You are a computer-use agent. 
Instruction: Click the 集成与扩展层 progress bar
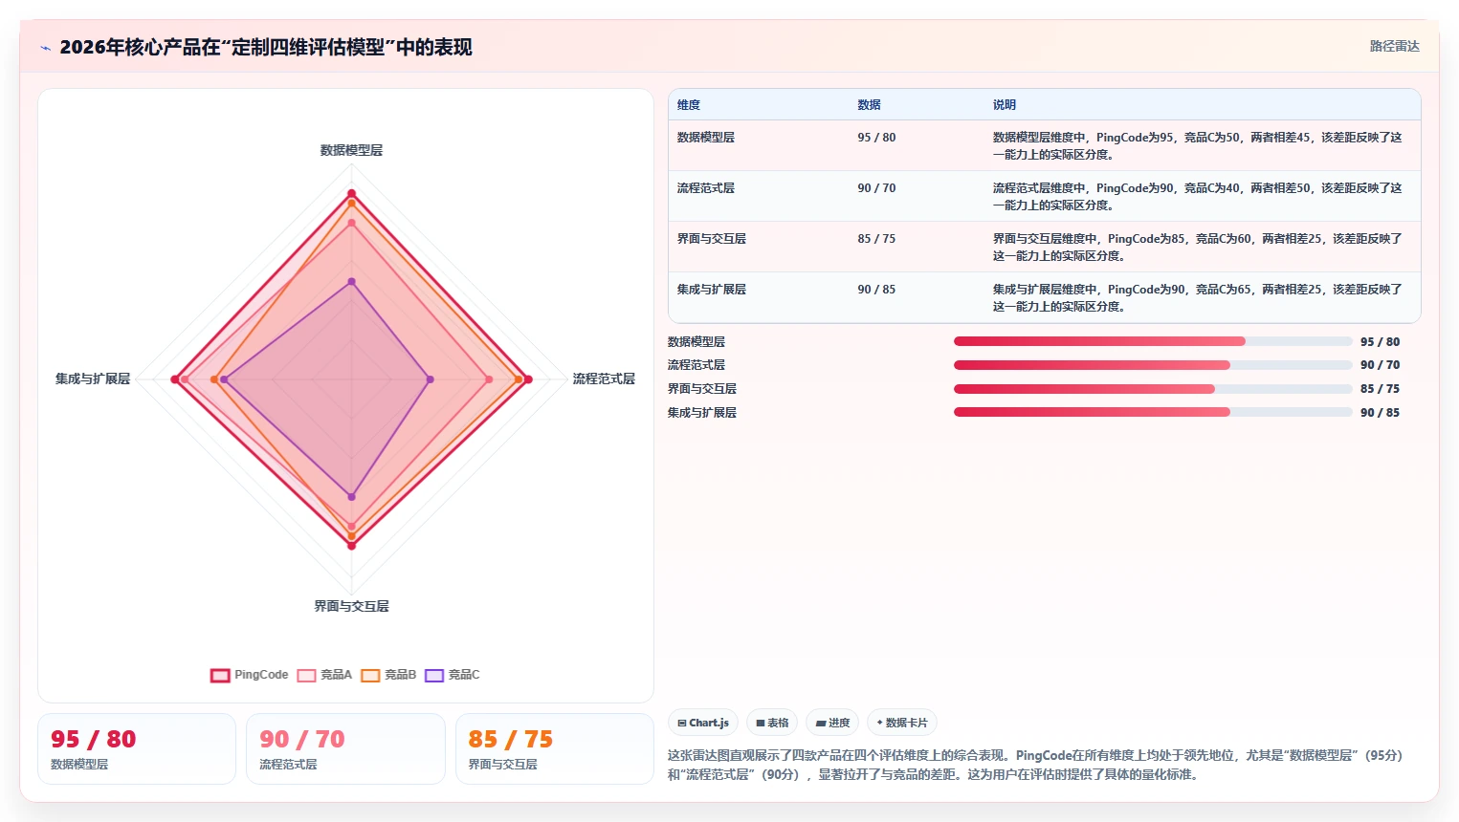click(x=1153, y=412)
